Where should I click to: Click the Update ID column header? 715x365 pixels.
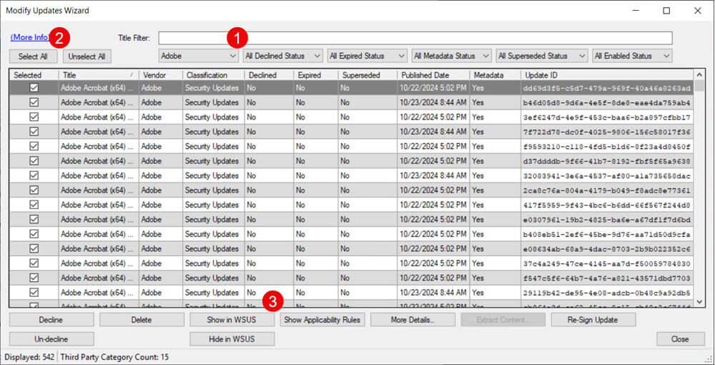(607, 75)
